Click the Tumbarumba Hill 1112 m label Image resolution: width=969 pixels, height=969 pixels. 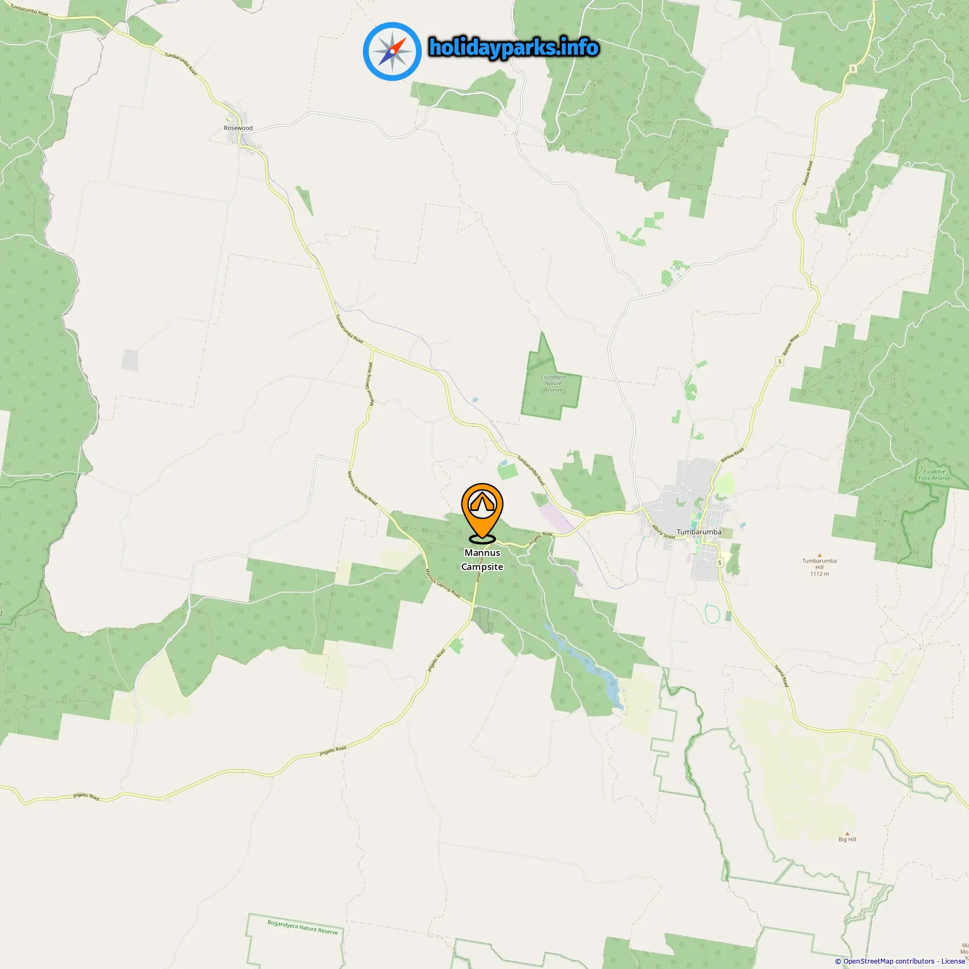pos(819,567)
